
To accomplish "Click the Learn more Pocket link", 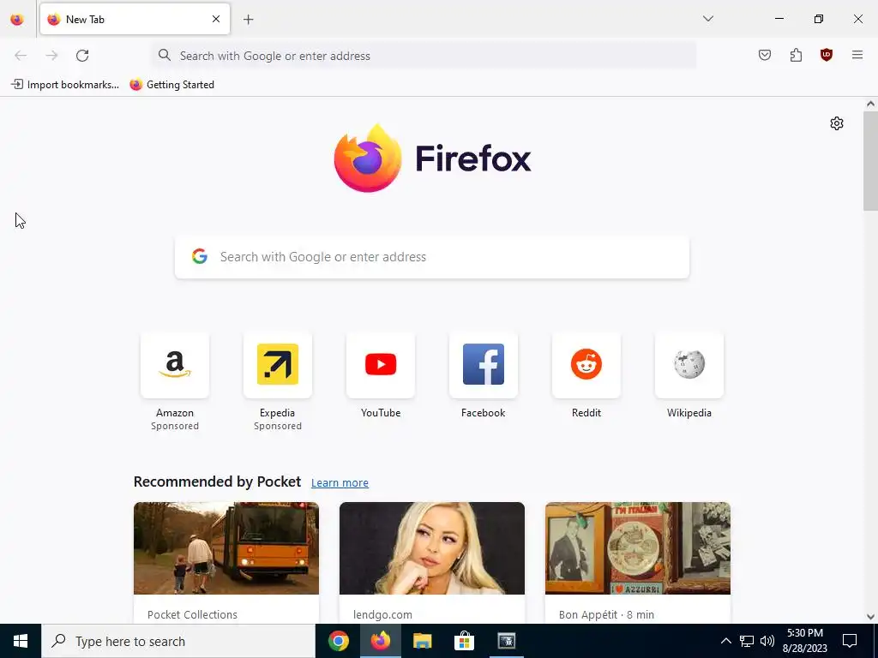I will (x=340, y=483).
